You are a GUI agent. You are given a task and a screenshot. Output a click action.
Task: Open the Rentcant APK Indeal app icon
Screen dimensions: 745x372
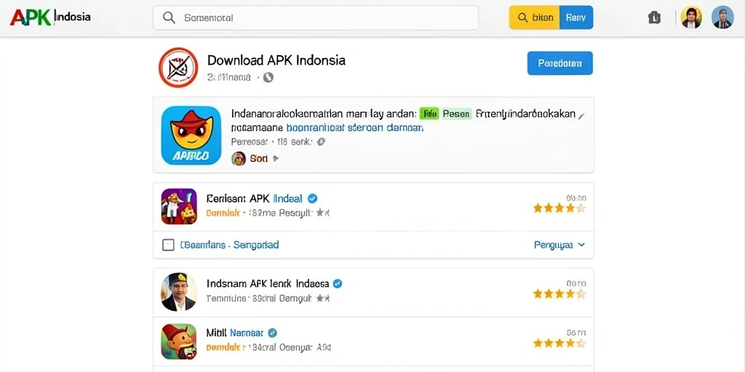179,206
